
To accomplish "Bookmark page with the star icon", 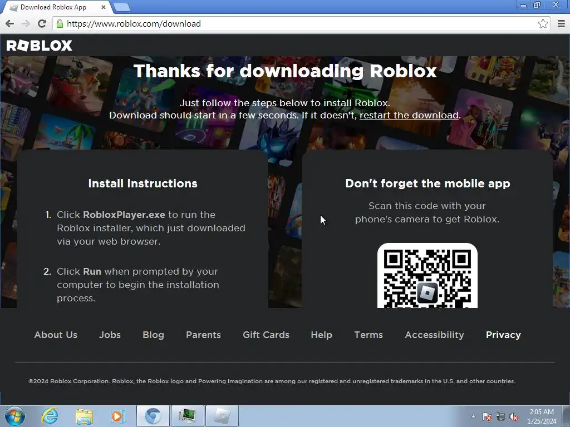I will click(543, 23).
